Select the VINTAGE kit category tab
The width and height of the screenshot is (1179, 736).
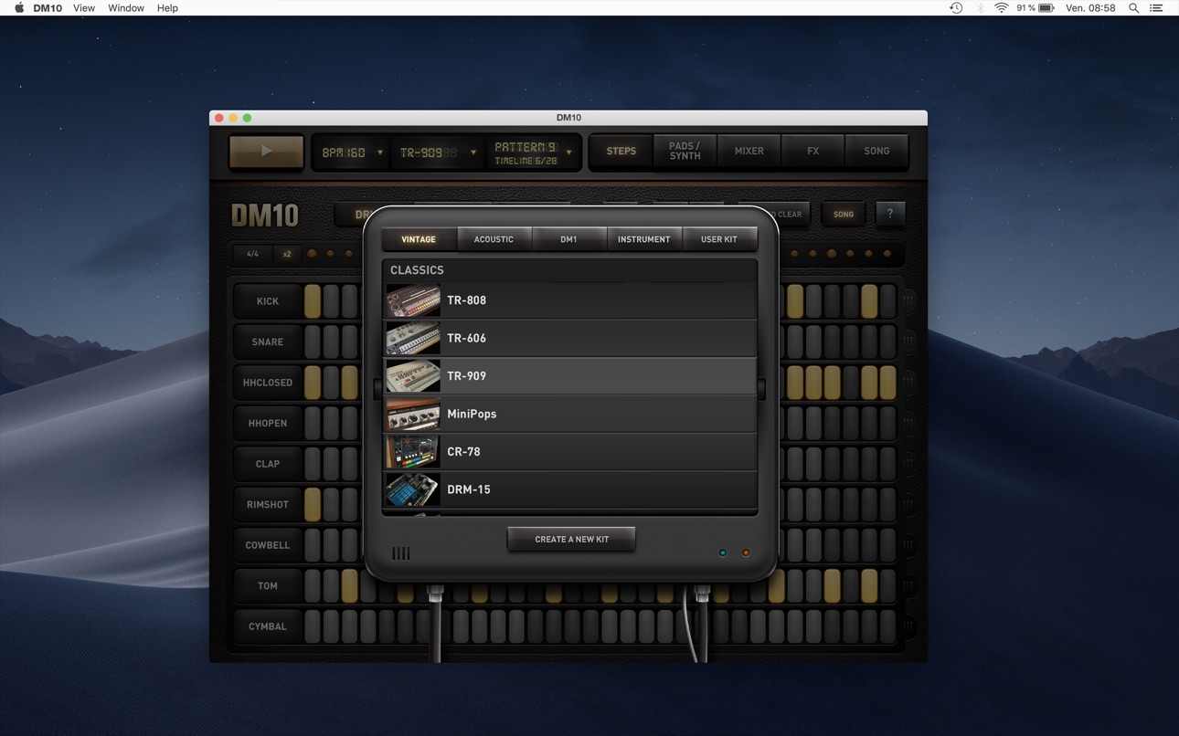click(x=419, y=239)
